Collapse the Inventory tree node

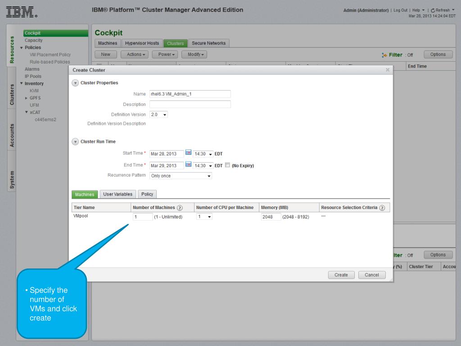click(22, 83)
